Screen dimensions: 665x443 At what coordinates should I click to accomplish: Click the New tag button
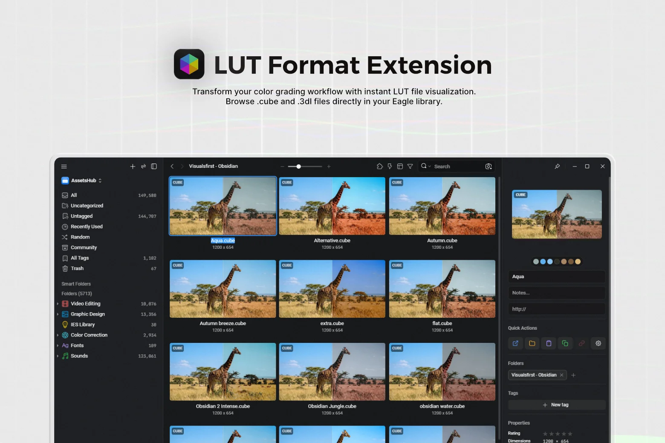point(556,405)
